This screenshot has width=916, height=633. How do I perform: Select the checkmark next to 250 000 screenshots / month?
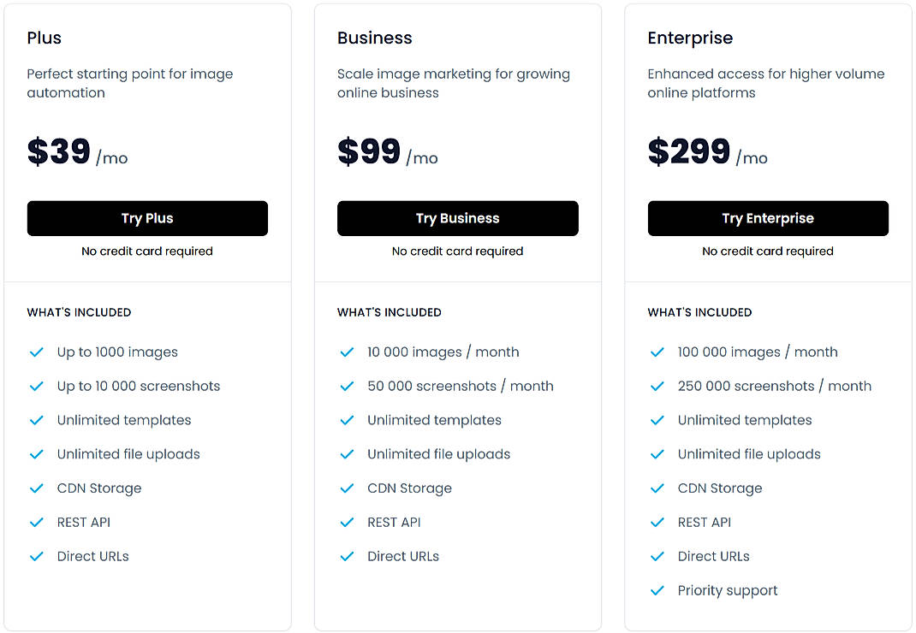click(x=657, y=386)
